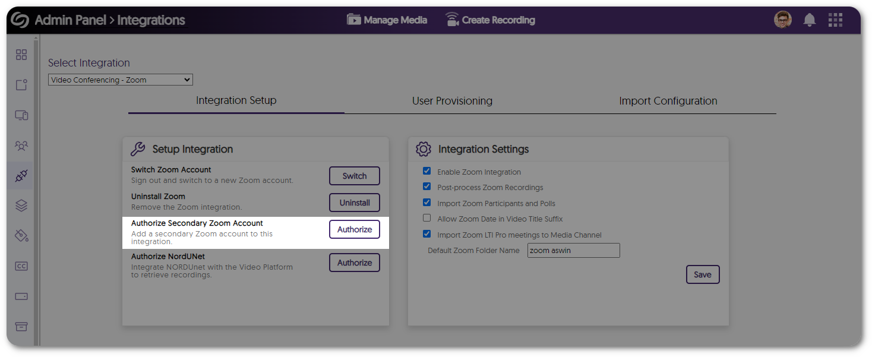Click the archive box icon at sidebar bottom
This screenshot has width=872, height=357.
pyautogui.click(x=21, y=326)
